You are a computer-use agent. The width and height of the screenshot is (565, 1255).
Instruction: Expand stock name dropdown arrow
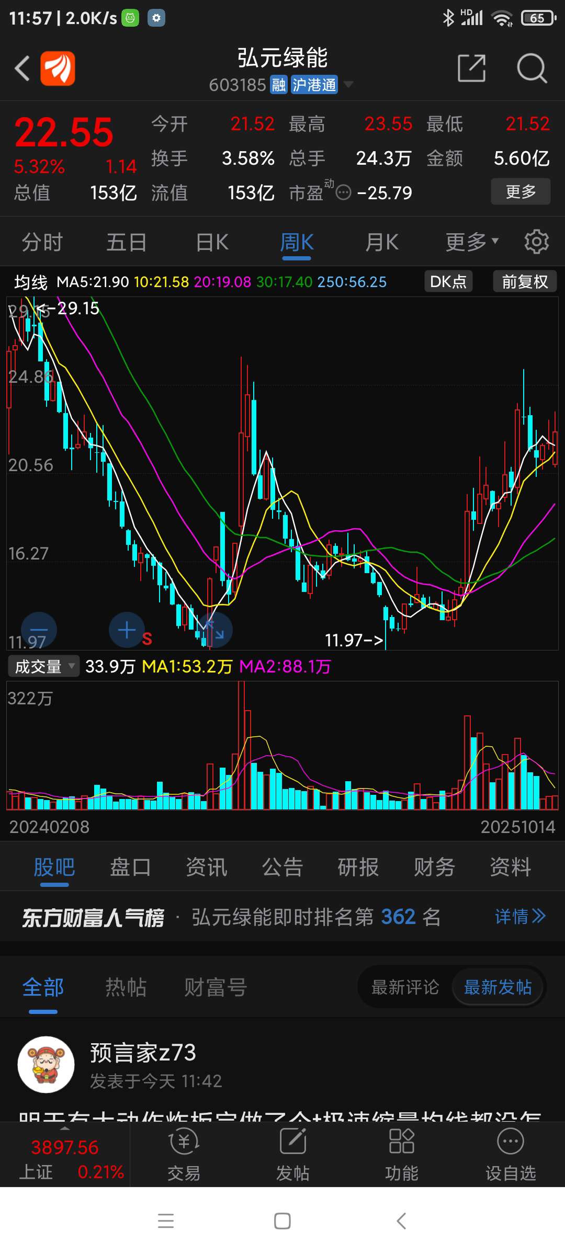pyautogui.click(x=348, y=85)
